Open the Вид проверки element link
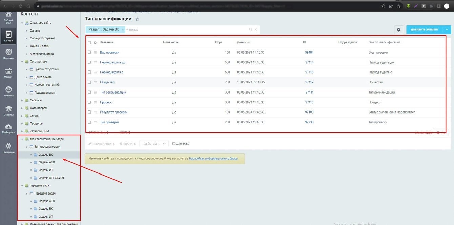Image resolution: width=454 pixels, height=225 pixels. [109, 53]
